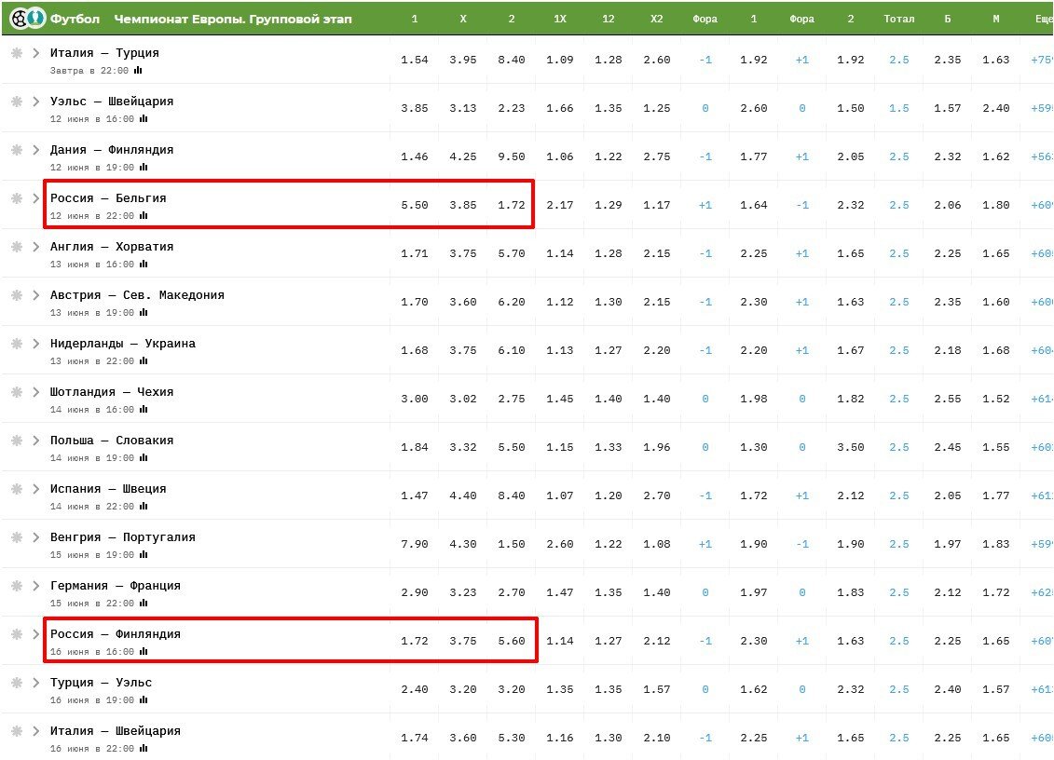Open statistics chart icon for Англия — Хорватия
Screen dimensions: 1054x760
[144, 265]
